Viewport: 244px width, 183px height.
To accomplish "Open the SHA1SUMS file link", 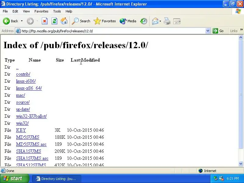I will 29,151.
